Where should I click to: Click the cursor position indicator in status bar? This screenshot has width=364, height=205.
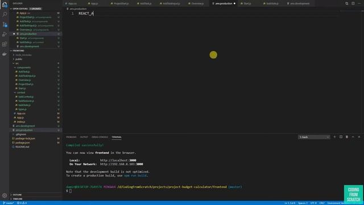pyautogui.click(x=289, y=203)
